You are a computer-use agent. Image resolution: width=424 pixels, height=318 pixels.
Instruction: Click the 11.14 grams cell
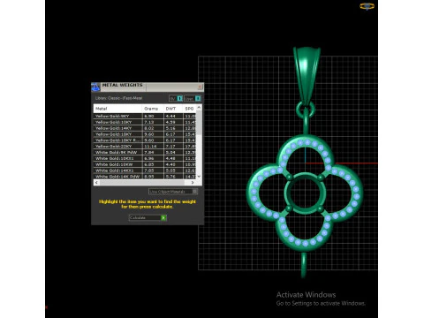(153, 146)
